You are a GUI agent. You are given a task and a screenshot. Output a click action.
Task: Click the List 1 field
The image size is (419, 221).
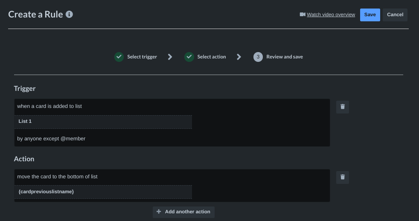click(103, 122)
